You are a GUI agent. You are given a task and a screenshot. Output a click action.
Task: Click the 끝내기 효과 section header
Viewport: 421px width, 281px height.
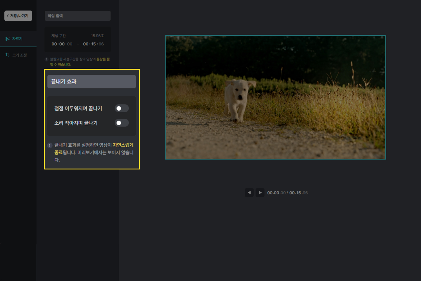tap(92, 82)
